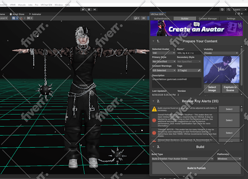Open the VRChat SDK menu
This screenshot has height=179, width=248.
pos(46,5)
